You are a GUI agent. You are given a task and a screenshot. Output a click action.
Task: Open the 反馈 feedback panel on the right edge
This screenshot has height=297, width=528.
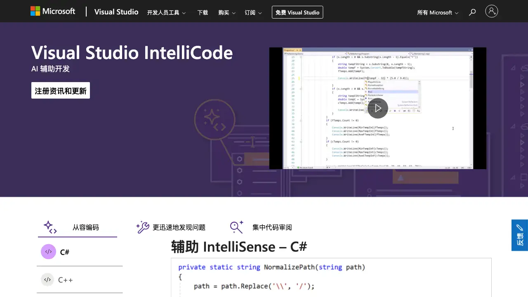click(x=520, y=235)
